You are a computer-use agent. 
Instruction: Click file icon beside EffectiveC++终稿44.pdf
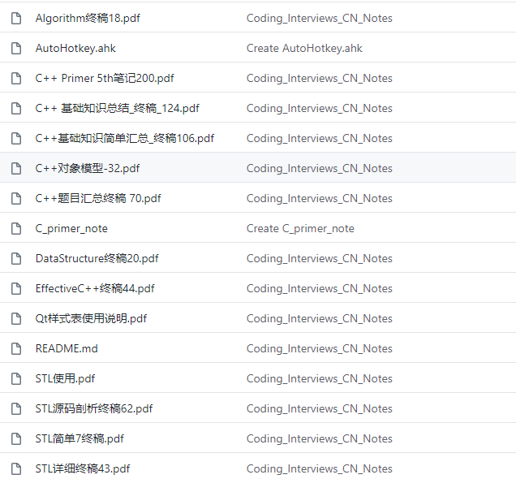(16, 288)
